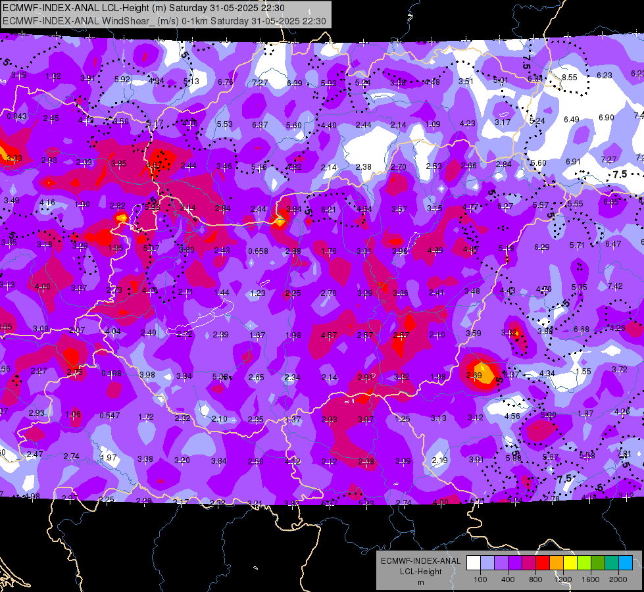Image resolution: width=644 pixels, height=592 pixels.
Task: Click the legend unit label 'm'
Action: pos(421,582)
